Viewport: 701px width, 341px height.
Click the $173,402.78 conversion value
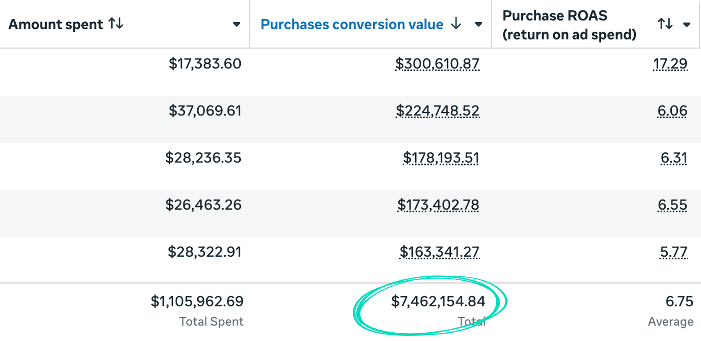438,205
